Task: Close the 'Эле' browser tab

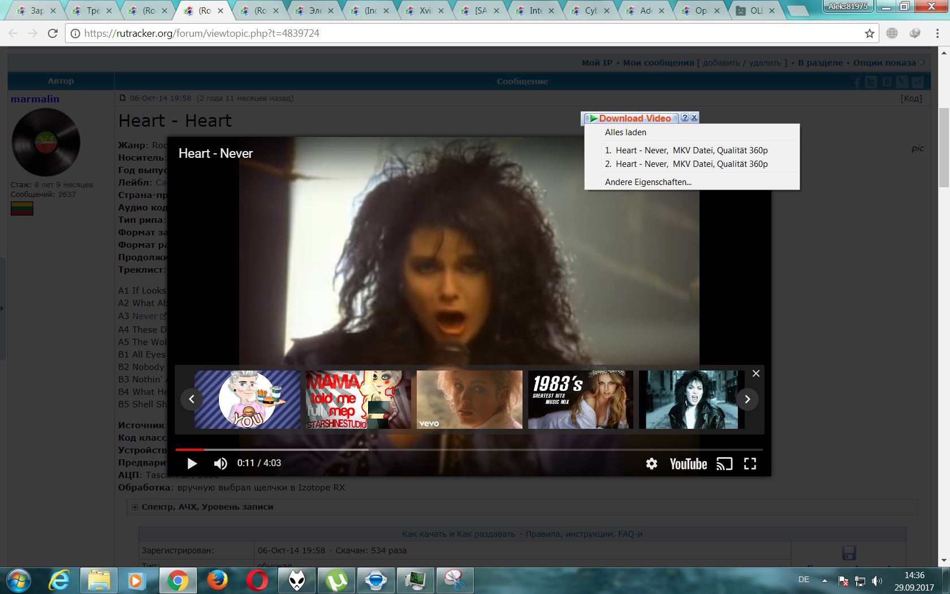Action: [331, 11]
